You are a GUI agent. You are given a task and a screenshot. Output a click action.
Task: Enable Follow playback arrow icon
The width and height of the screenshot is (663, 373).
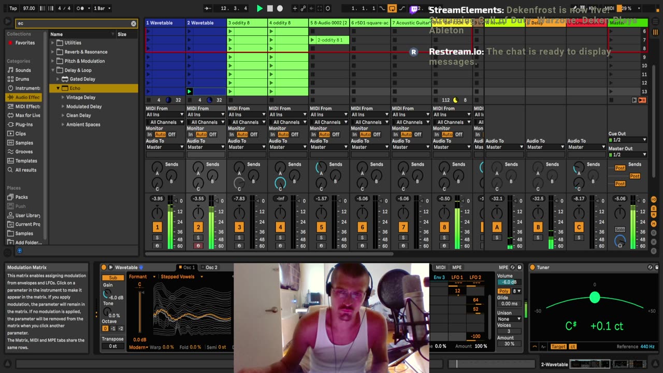(x=207, y=8)
